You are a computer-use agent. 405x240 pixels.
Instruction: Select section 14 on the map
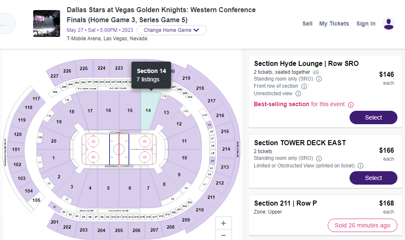(x=148, y=111)
